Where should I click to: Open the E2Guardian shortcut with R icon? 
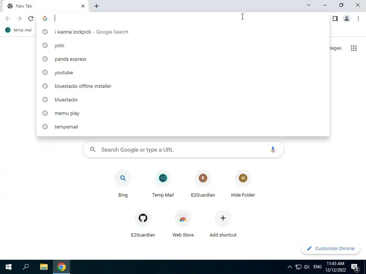click(203, 184)
